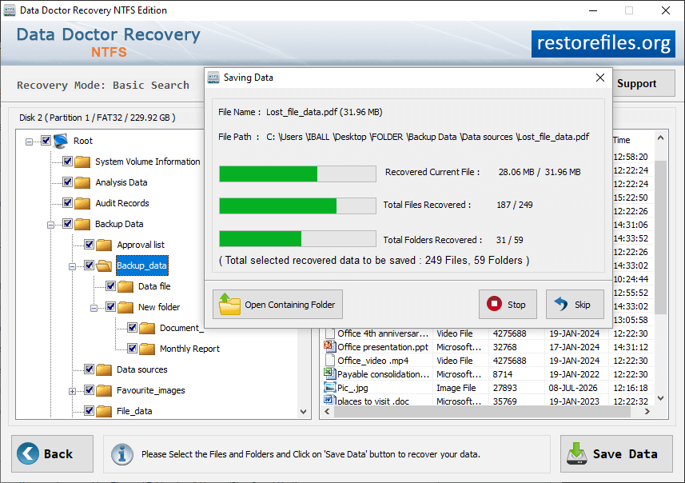Select the Office 4th anniversar… video file
The width and height of the screenshot is (685, 483).
tap(488, 333)
